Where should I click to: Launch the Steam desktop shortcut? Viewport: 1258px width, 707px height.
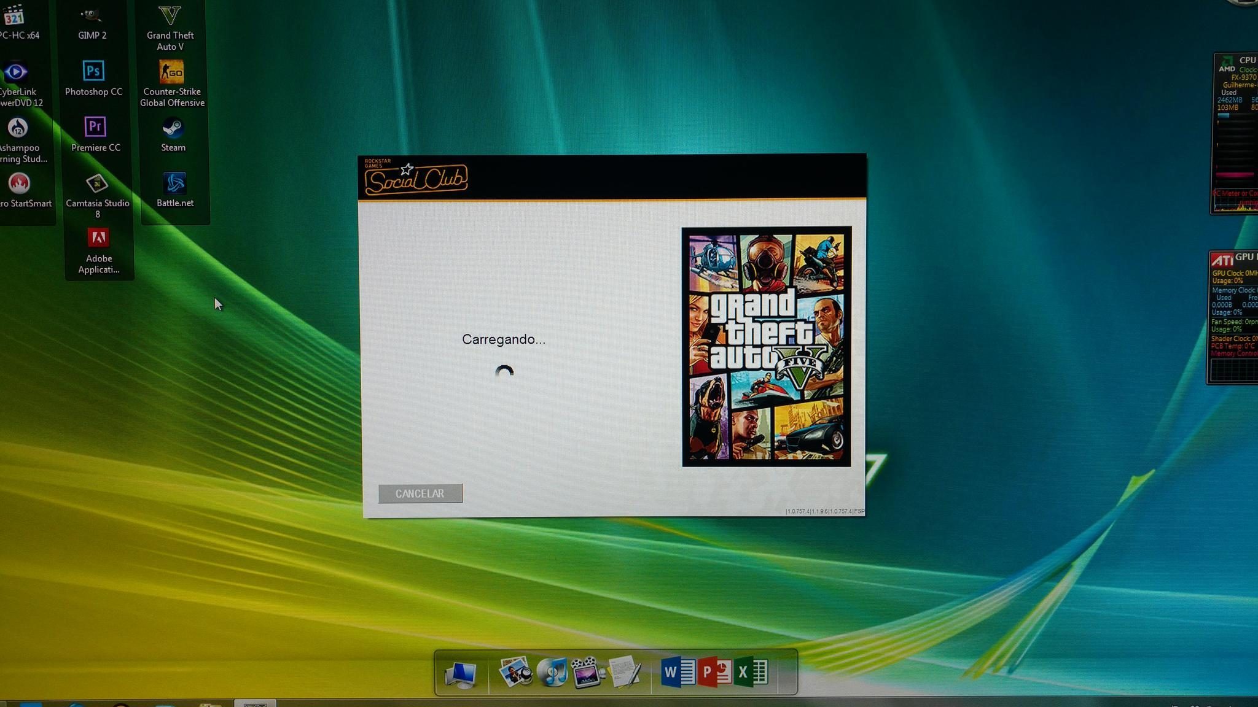coord(173,134)
